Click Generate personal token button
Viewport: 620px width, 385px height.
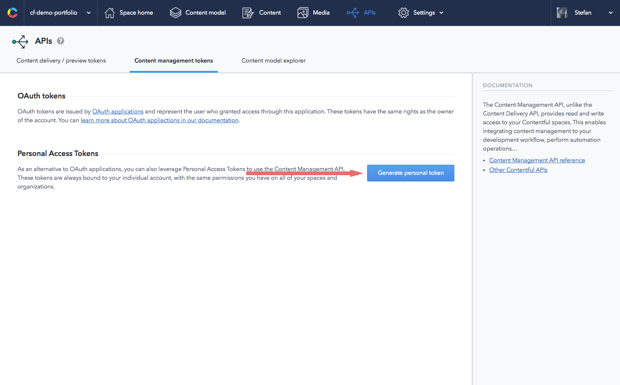tap(411, 173)
